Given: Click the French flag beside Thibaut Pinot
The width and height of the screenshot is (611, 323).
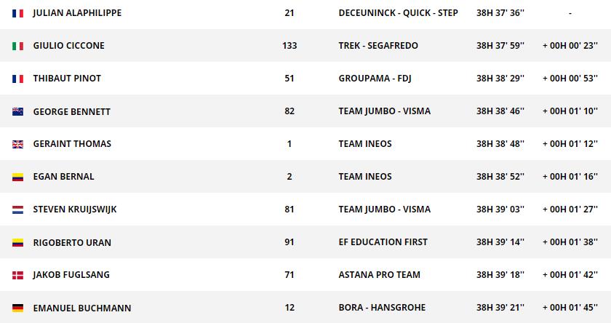Looking at the screenshot, I should click(x=17, y=79).
